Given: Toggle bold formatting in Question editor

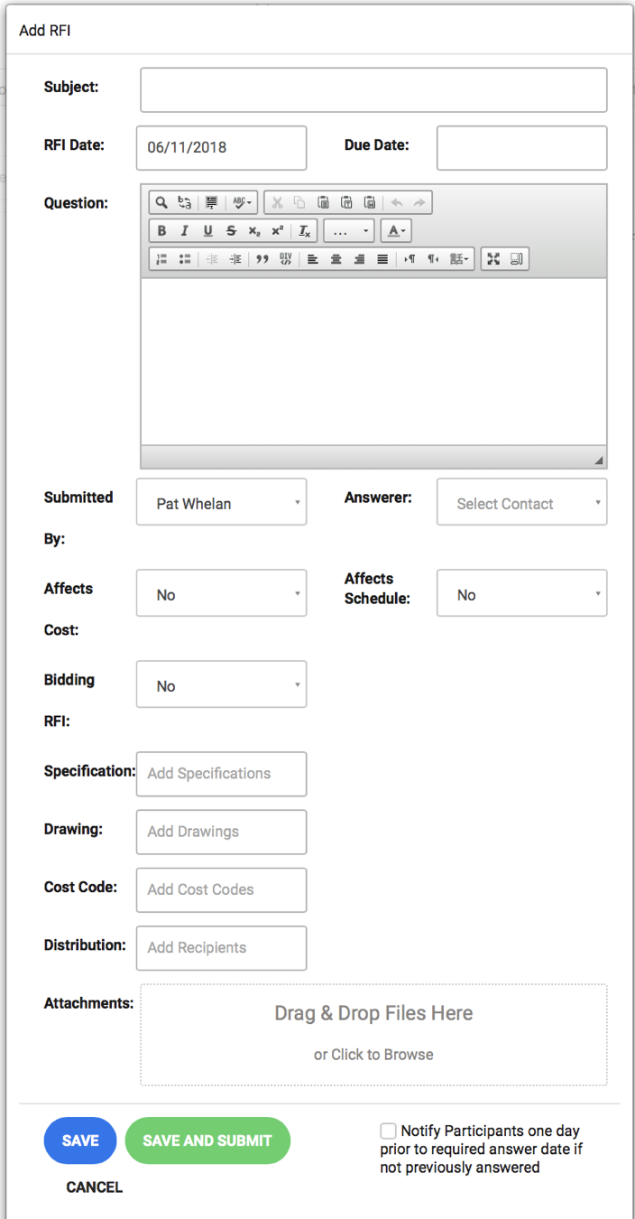Looking at the screenshot, I should (161, 231).
